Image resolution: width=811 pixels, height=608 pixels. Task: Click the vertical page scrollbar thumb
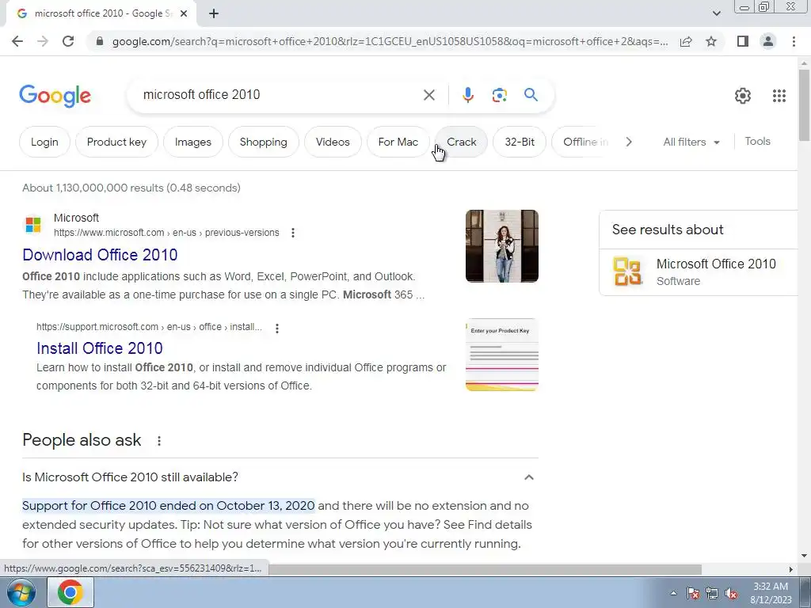pos(804,104)
